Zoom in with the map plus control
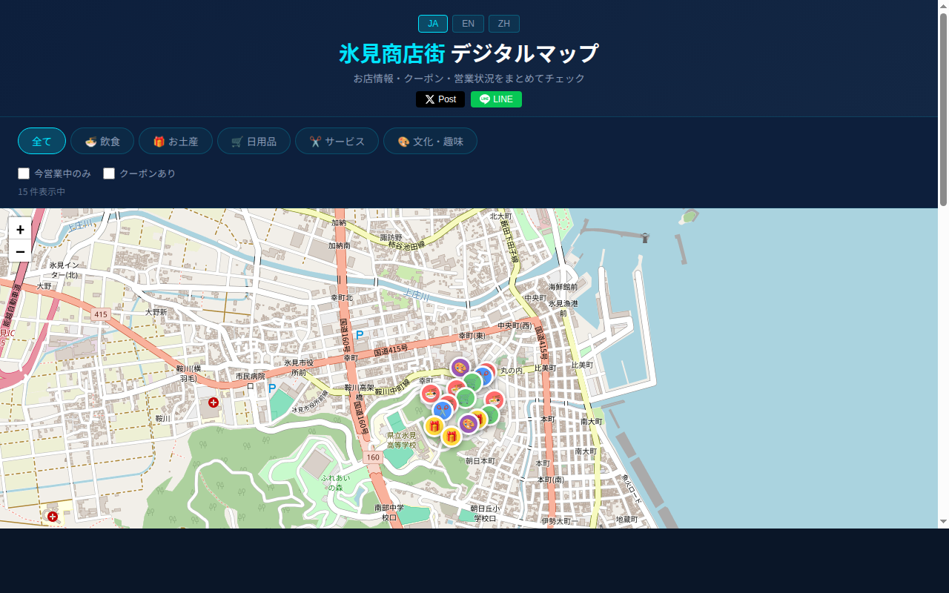Viewport: 949px width, 593px height. 20,230
